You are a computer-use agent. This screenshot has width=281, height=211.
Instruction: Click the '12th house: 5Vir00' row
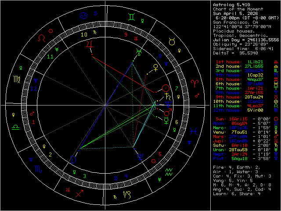click(246, 110)
